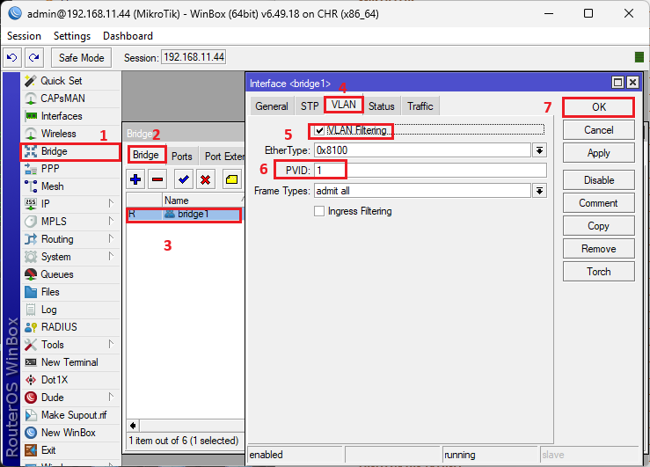Open Interfaces from the sidebar

61,116
